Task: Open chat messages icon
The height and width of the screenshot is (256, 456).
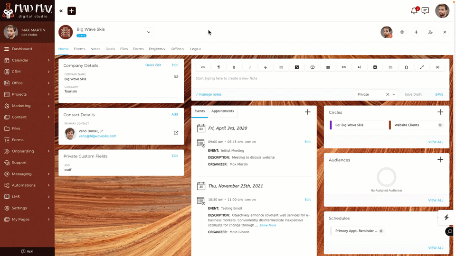Action: pyautogui.click(x=425, y=11)
